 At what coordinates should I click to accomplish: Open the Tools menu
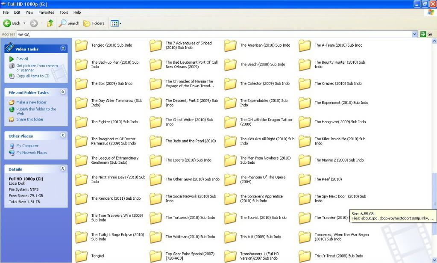point(64,12)
